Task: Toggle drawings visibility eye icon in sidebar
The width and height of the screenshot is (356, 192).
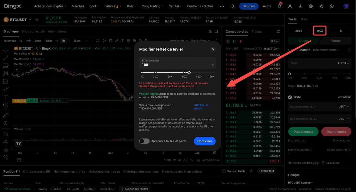Action: click(x=6, y=157)
